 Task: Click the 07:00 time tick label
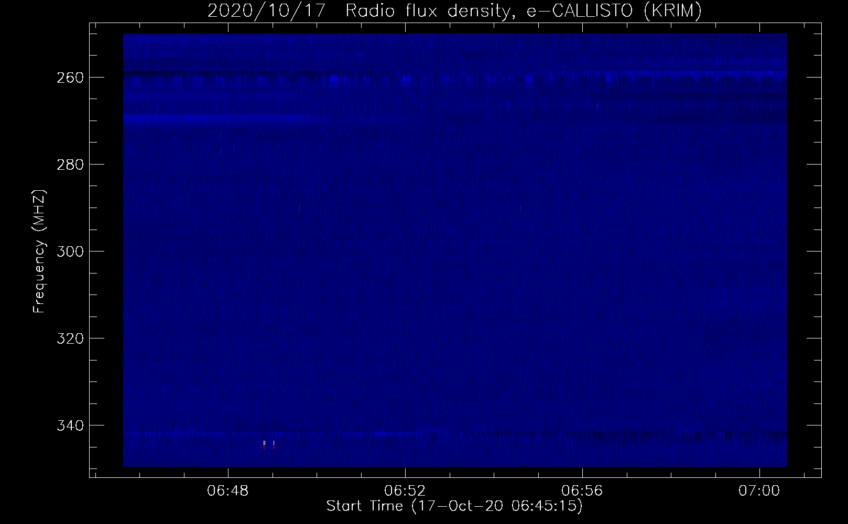coord(759,491)
